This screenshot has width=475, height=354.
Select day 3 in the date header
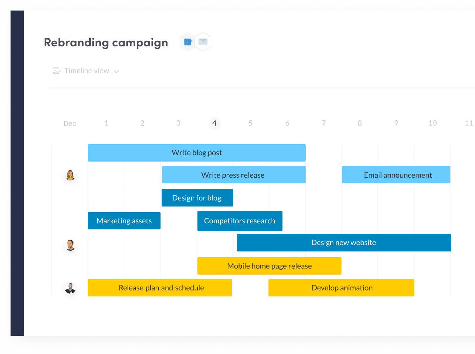tap(178, 123)
